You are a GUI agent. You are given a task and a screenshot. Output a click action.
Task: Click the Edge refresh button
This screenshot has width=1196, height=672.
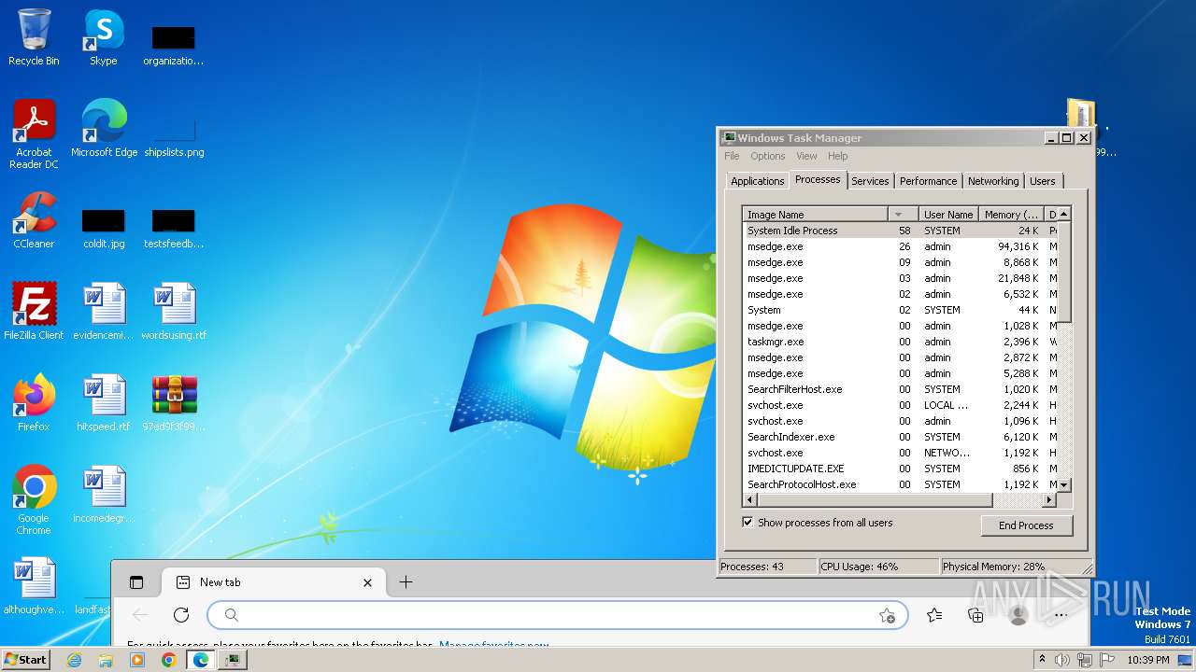click(181, 615)
